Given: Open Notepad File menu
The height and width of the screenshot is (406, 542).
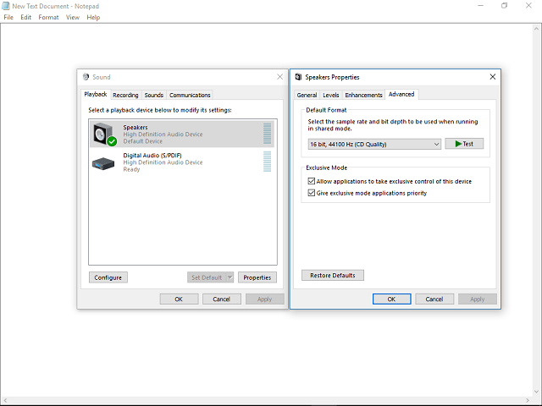Looking at the screenshot, I should point(8,17).
